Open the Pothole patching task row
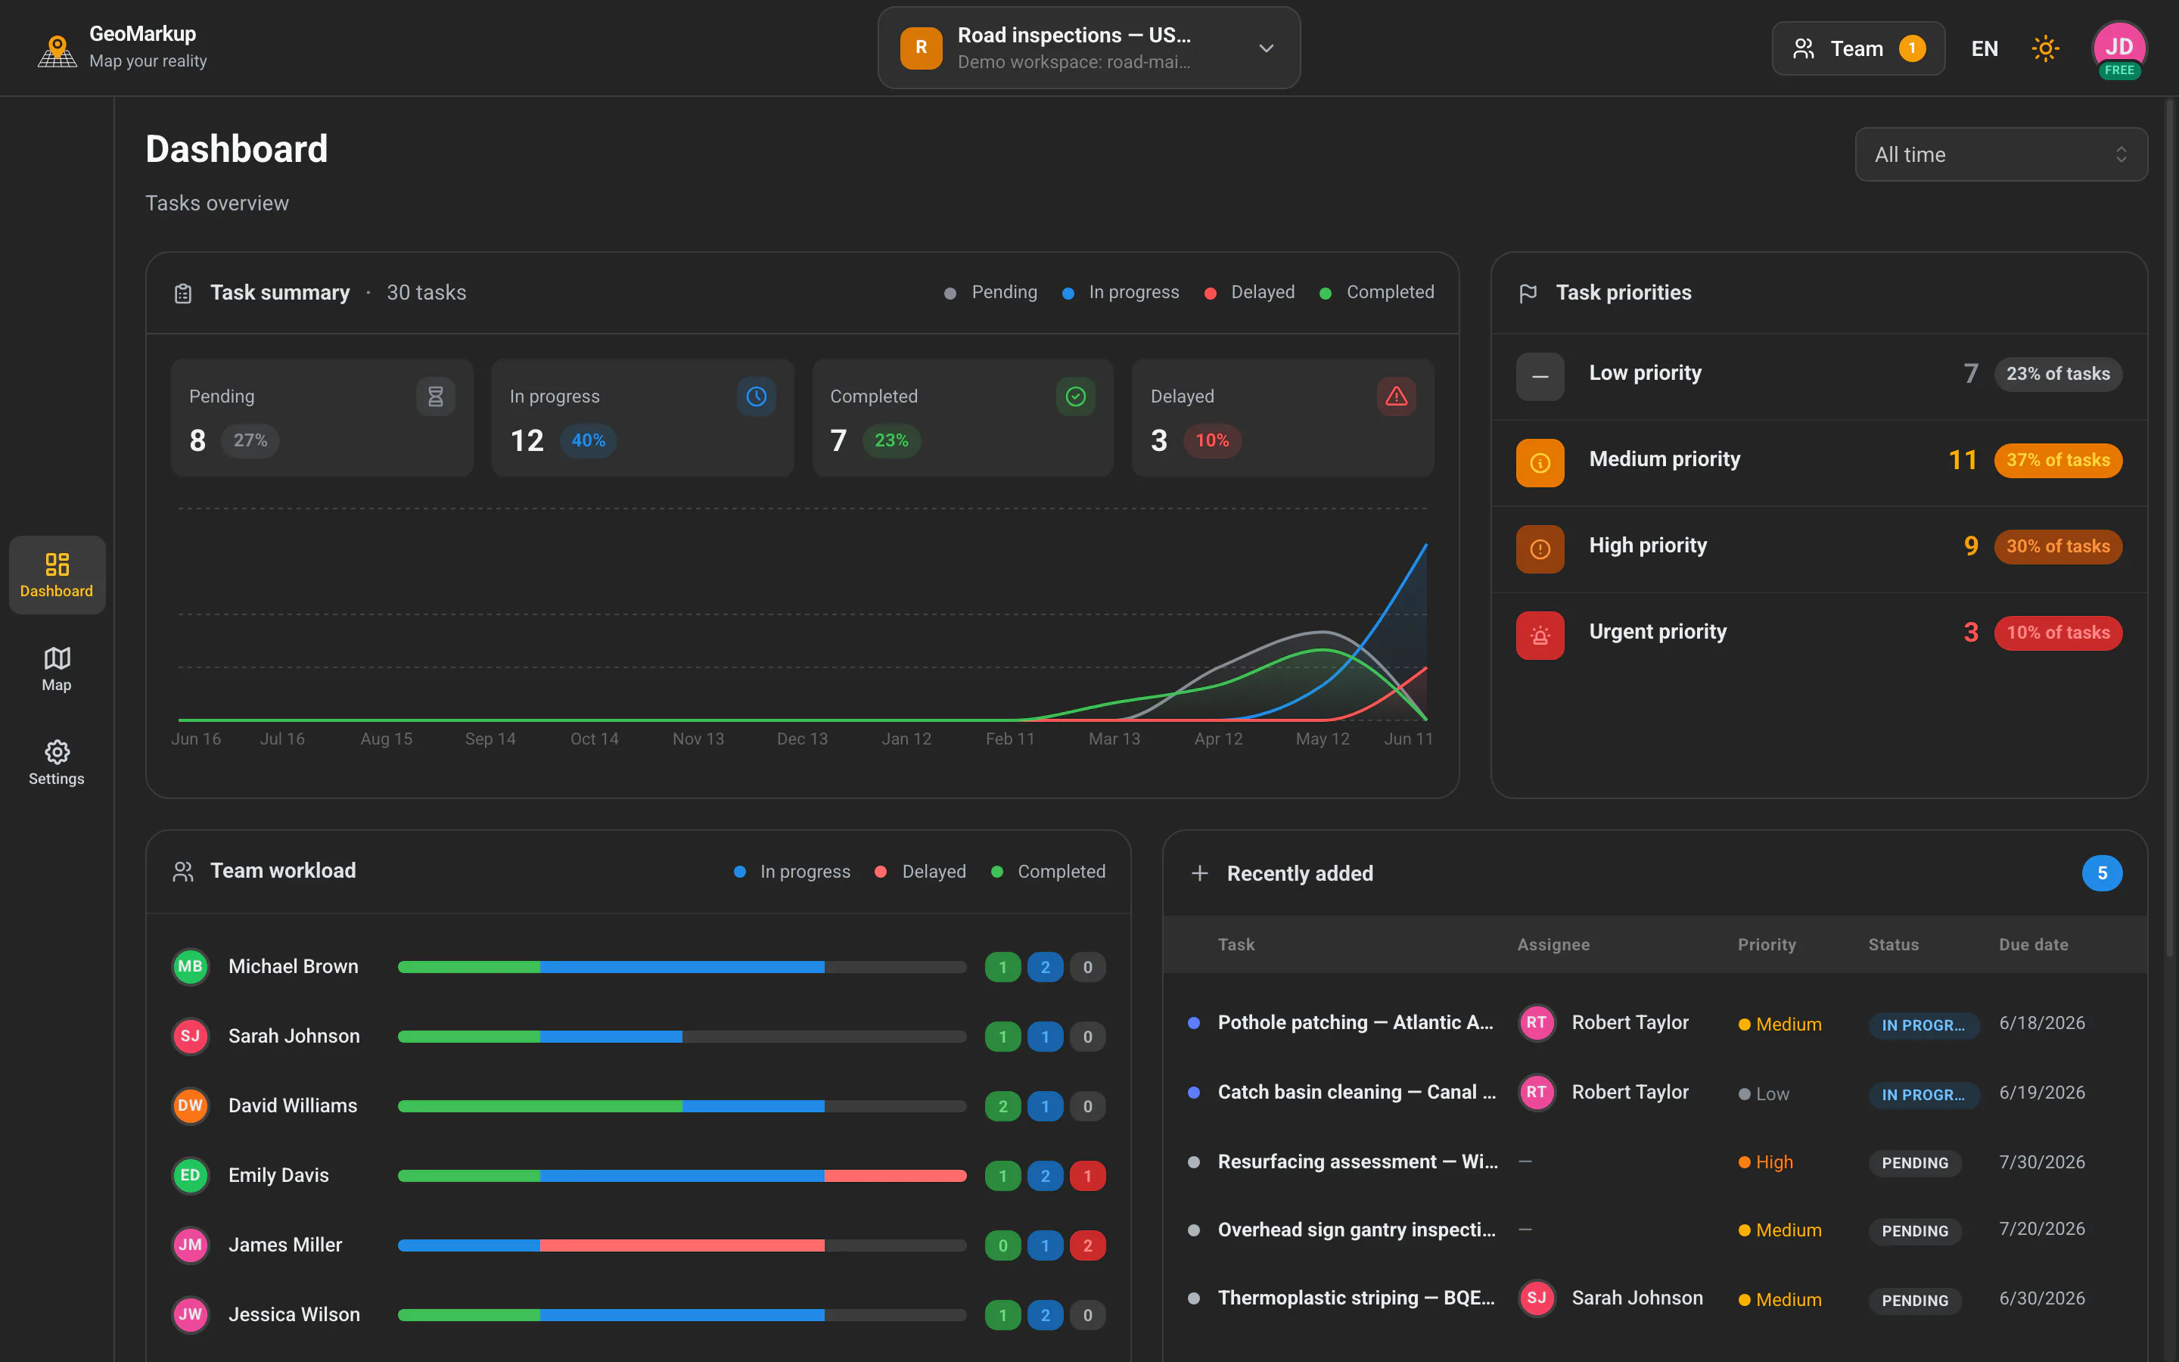 pyautogui.click(x=1655, y=1023)
